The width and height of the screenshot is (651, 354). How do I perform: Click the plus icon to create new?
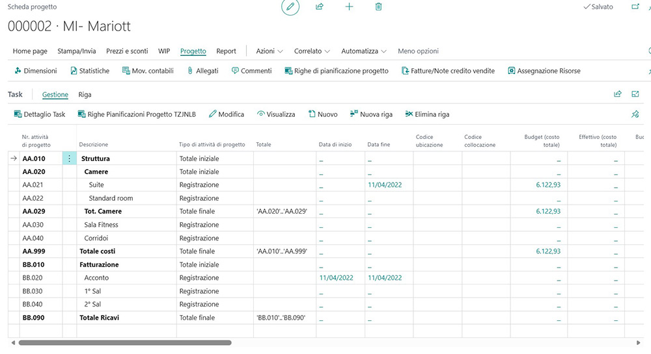coord(349,6)
